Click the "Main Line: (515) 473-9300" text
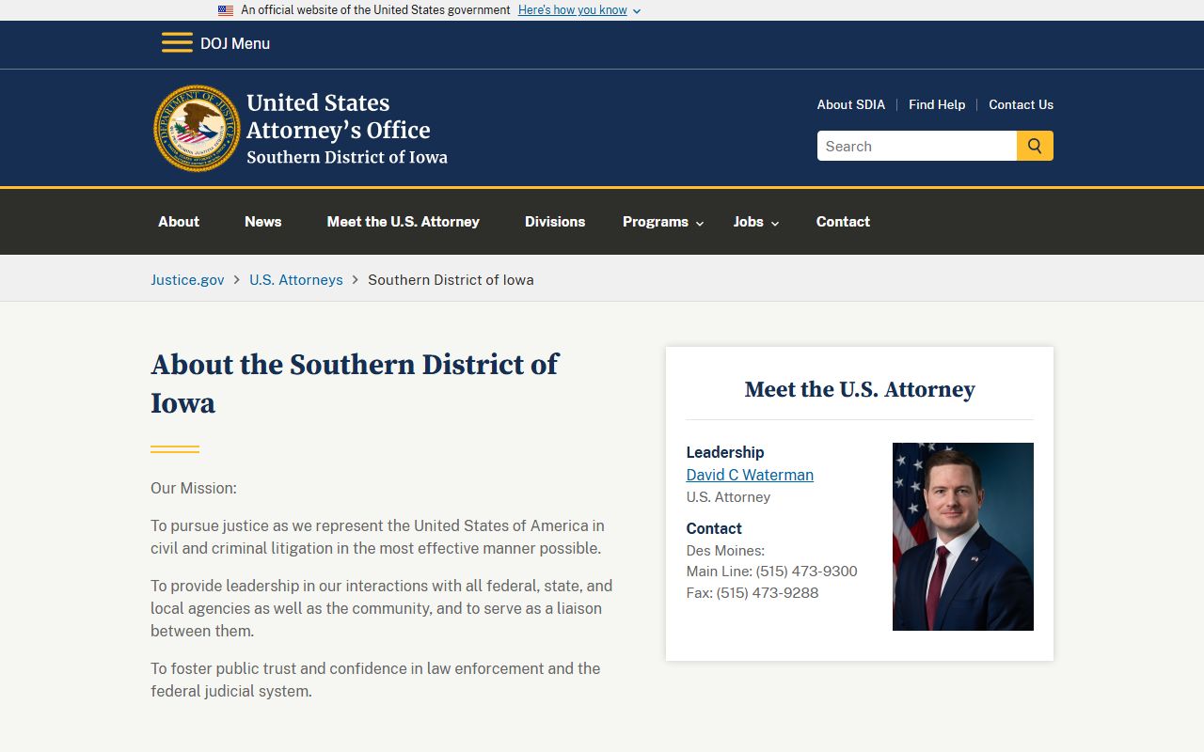1204x752 pixels. [772, 571]
